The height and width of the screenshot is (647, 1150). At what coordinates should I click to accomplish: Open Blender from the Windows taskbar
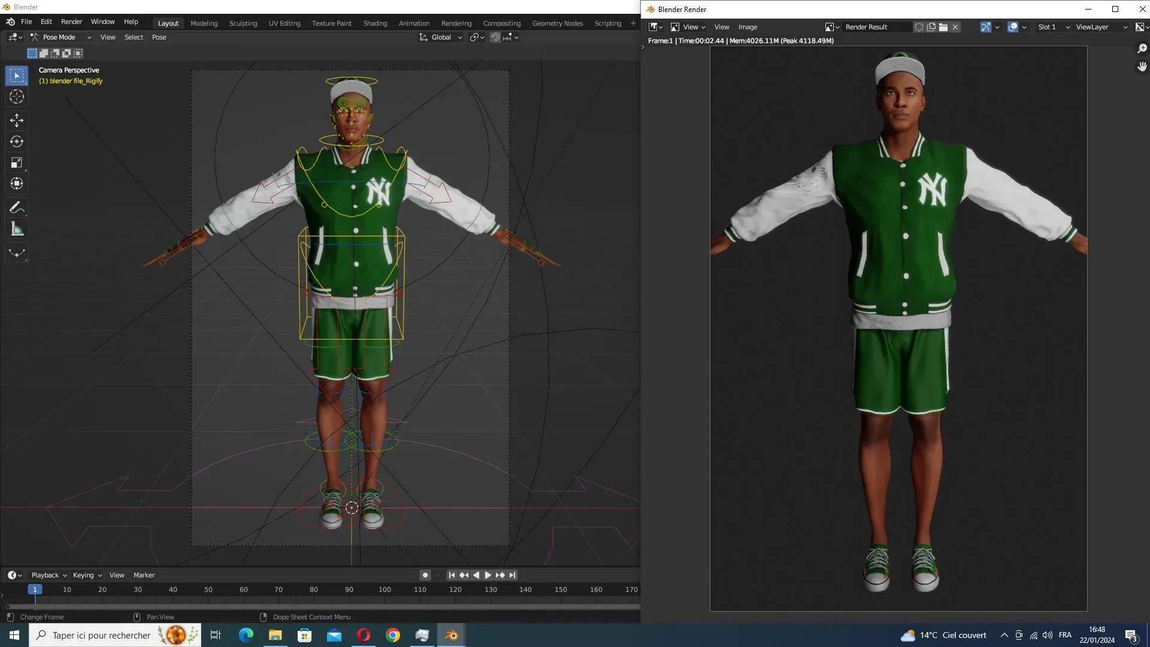451,635
